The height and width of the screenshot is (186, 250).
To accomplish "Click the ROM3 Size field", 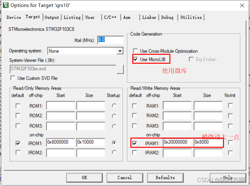I will 91,126.
